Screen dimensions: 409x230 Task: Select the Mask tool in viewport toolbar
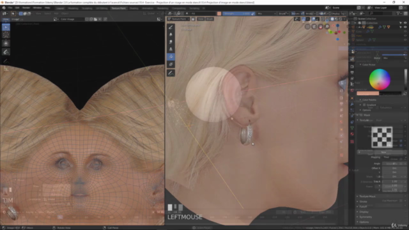[x=171, y=64]
